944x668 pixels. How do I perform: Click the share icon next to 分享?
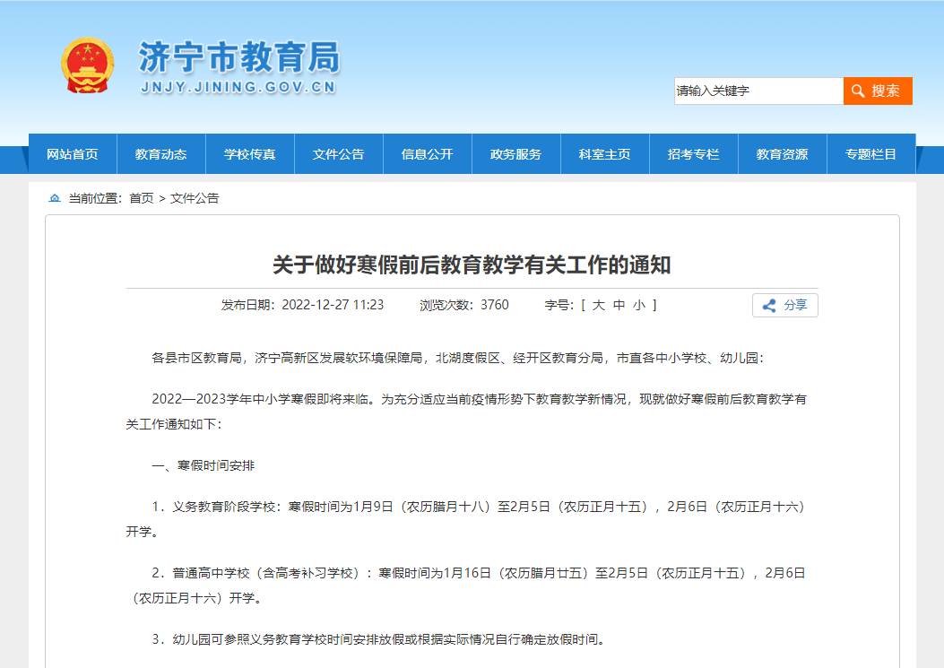coord(767,305)
